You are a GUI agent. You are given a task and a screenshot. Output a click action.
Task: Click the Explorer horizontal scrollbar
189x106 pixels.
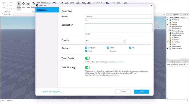(x=177, y=59)
